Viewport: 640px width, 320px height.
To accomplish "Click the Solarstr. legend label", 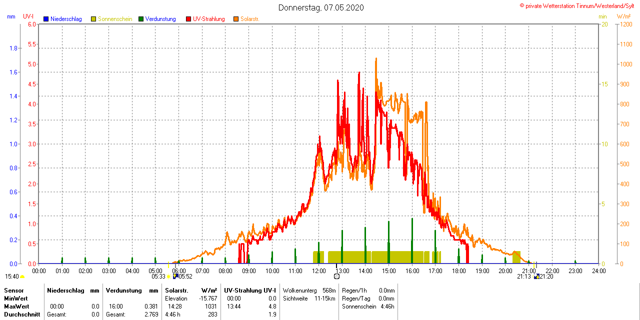I will click(250, 19).
